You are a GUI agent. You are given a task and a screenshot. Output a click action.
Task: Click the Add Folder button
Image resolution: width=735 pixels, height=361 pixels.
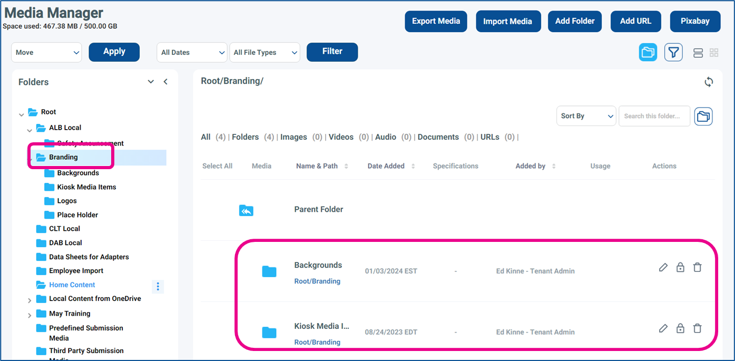coord(575,21)
